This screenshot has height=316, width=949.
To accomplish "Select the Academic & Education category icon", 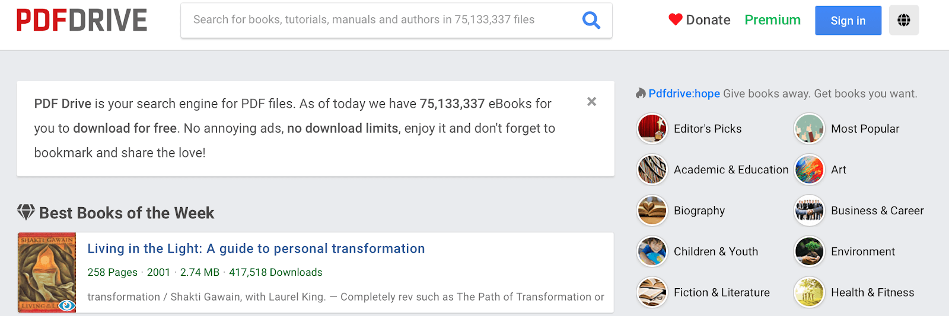I will (x=652, y=169).
